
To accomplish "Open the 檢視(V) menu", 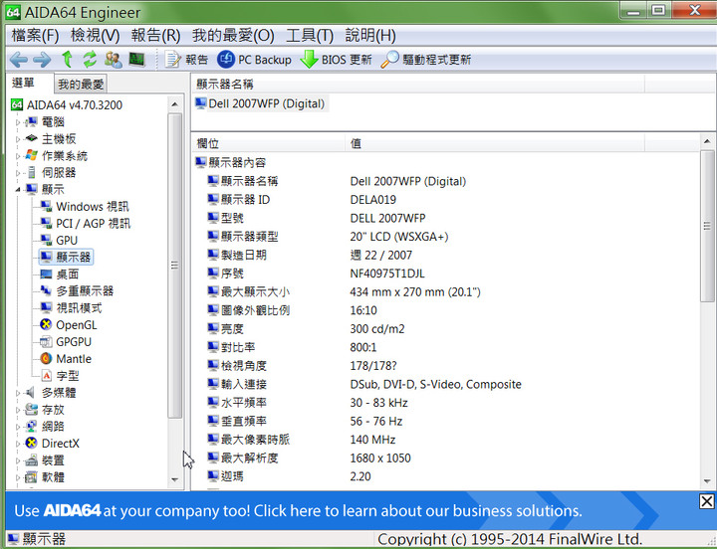I will [96, 35].
